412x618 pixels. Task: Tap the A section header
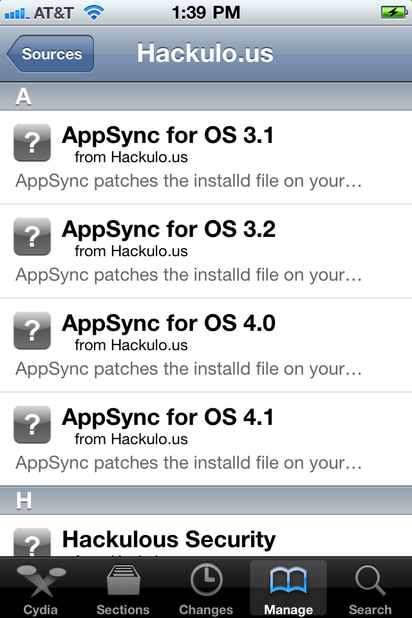point(206,97)
